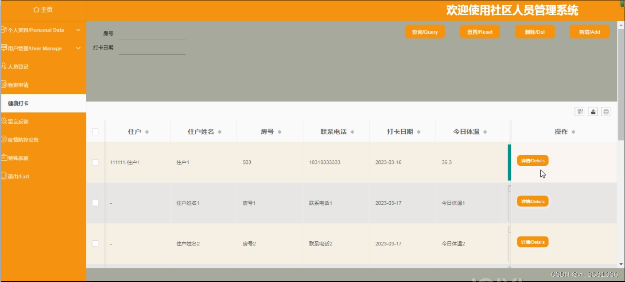Click the 重置/Reset button
The image size is (625, 282).
tap(480, 32)
